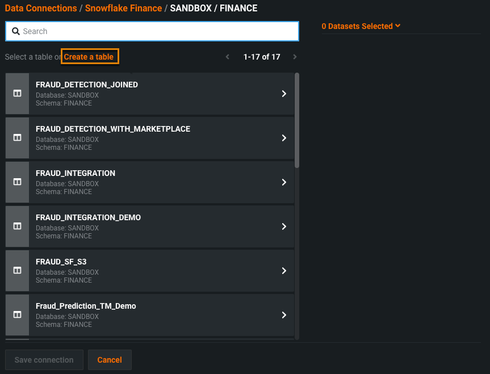The image size is (490, 374).
Task: Go to the next page of tables
Action: [x=295, y=57]
